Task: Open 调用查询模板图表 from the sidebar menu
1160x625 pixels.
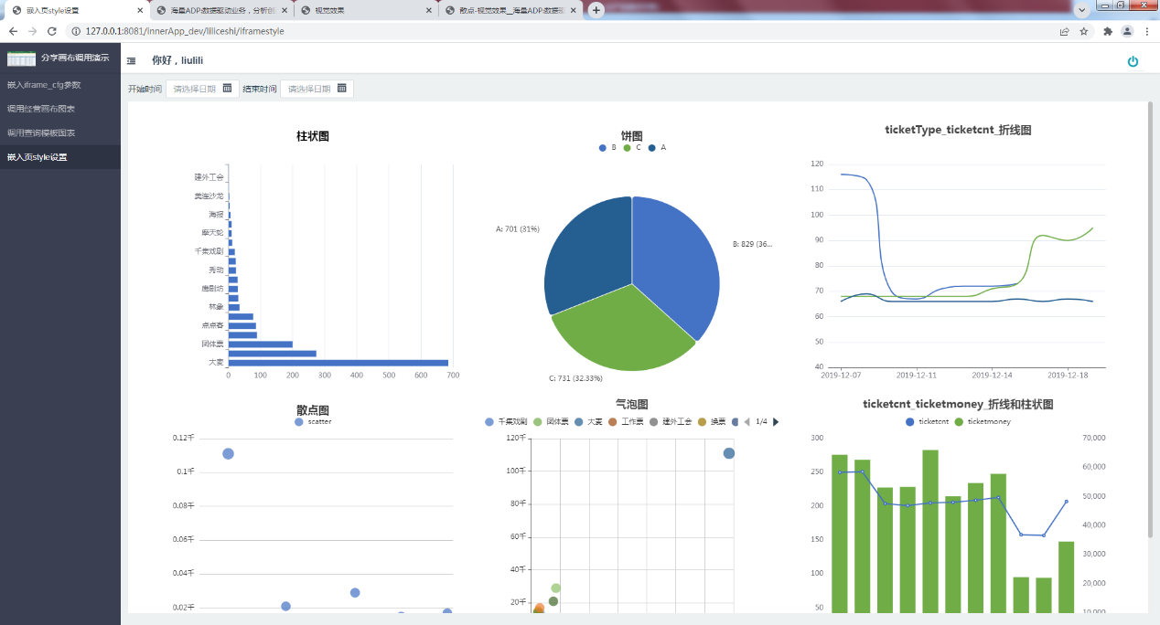Action: [x=41, y=132]
